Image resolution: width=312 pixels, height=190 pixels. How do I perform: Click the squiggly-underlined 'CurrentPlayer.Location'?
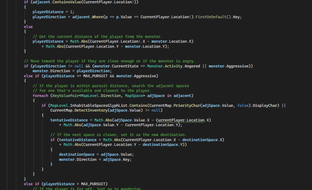pyautogui.click(x=180, y=120)
